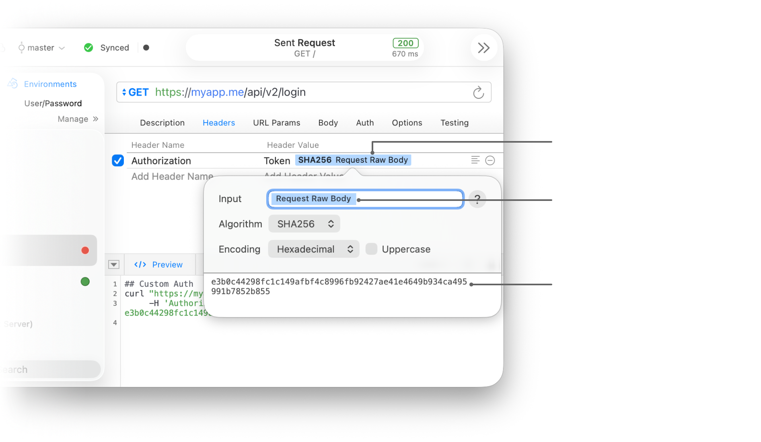This screenshot has width=761, height=442.
Task: Click the triangle dropdown beside Preview
Action: point(114,264)
